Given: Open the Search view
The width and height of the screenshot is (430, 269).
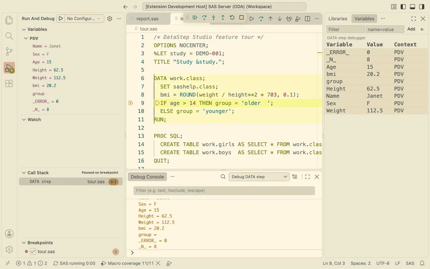Looking at the screenshot, I should click(9, 36).
